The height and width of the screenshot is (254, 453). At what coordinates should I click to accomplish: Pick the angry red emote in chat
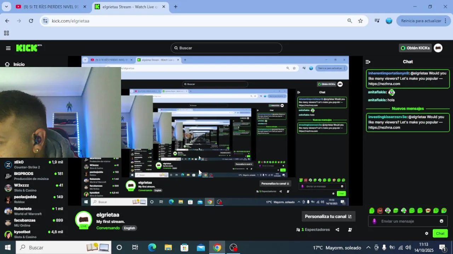380,211
